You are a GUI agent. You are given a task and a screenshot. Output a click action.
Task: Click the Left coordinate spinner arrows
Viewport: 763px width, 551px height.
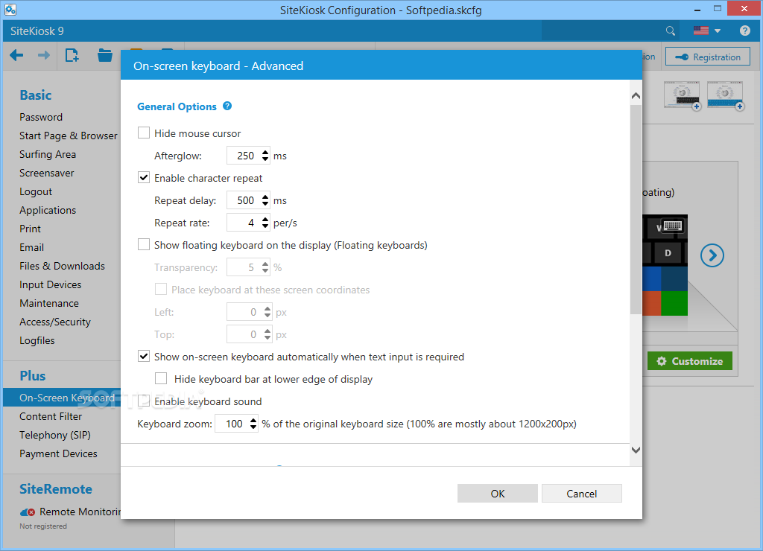[267, 312]
